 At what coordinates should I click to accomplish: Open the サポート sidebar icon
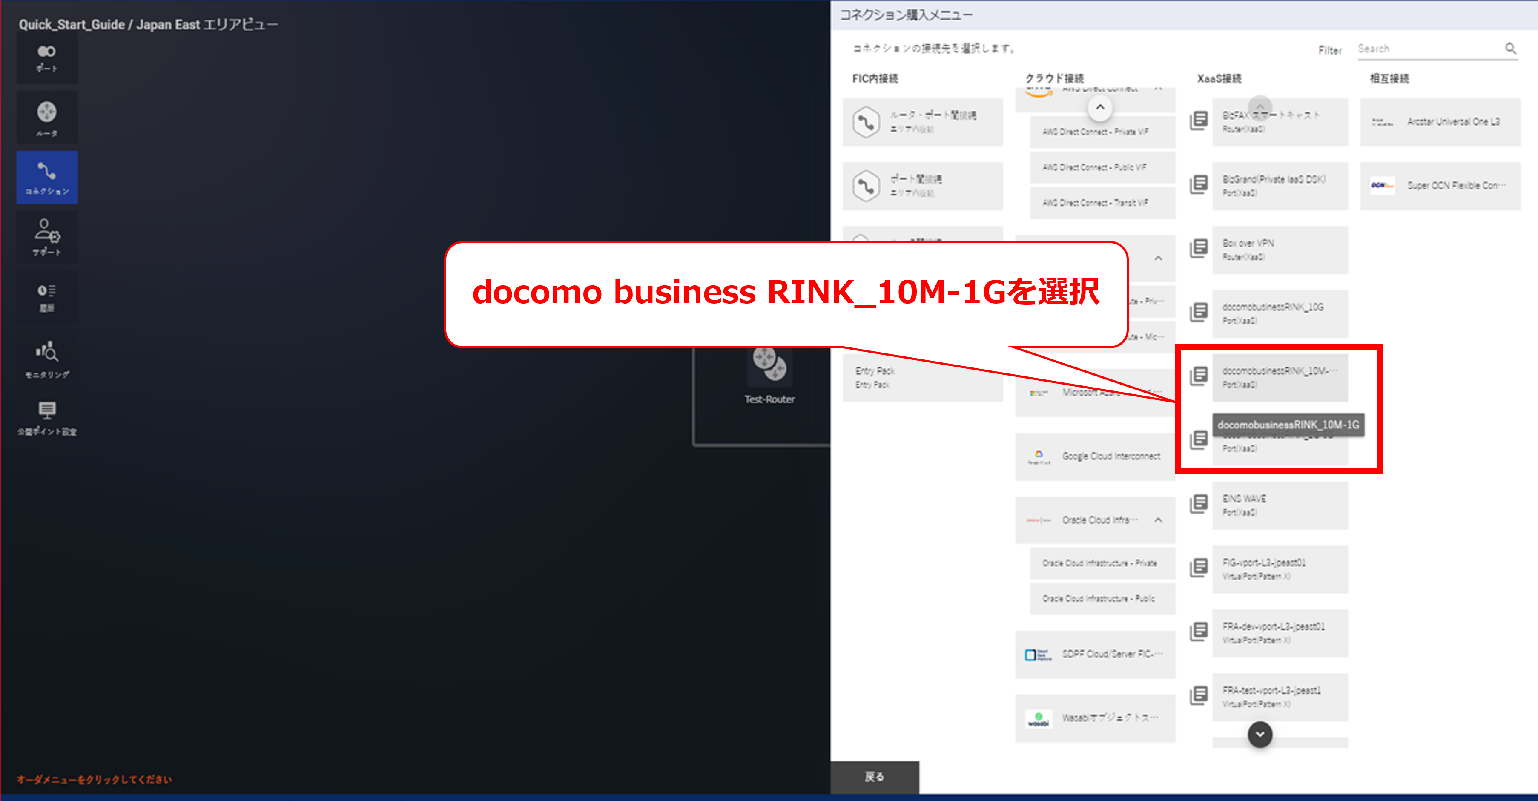[46, 236]
